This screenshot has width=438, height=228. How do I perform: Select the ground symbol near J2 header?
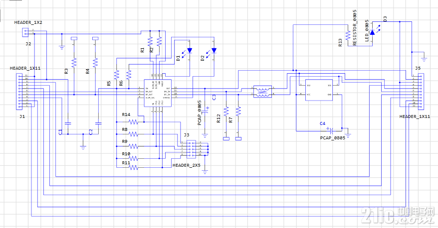pos(62,47)
